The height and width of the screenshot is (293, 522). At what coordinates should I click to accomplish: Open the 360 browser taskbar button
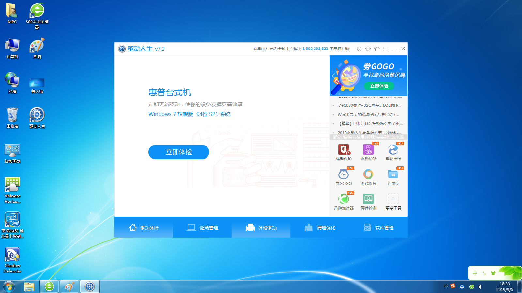point(49,286)
